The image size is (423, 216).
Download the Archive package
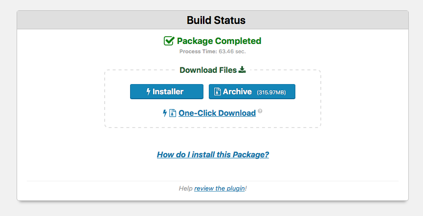[x=252, y=92]
